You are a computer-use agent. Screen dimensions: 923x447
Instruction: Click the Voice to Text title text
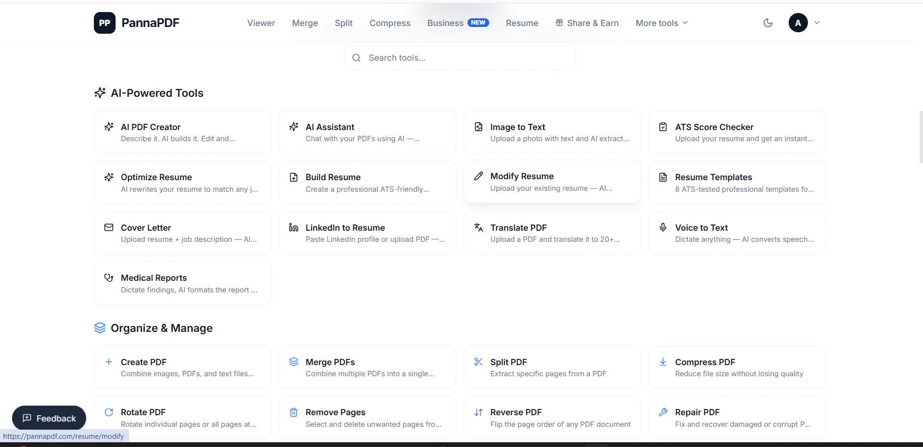point(702,228)
